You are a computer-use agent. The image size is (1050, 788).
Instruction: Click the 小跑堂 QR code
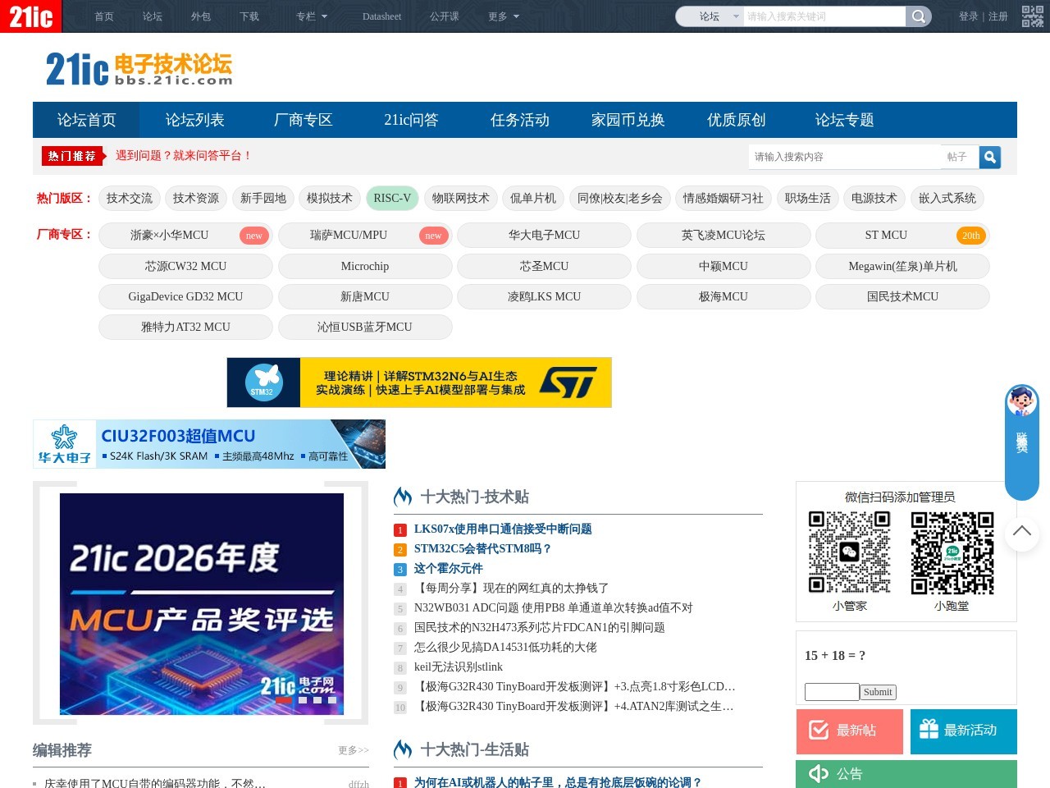952,552
